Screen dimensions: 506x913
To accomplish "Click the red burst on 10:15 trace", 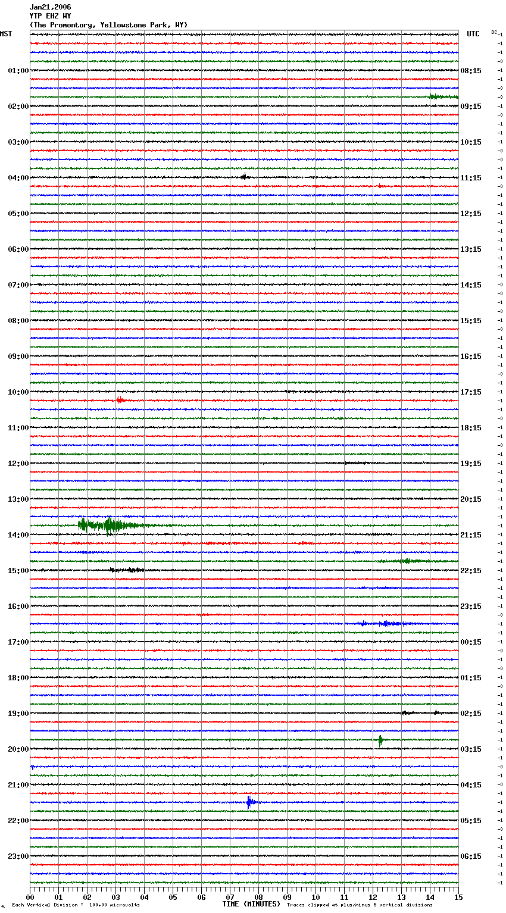I will [120, 400].
